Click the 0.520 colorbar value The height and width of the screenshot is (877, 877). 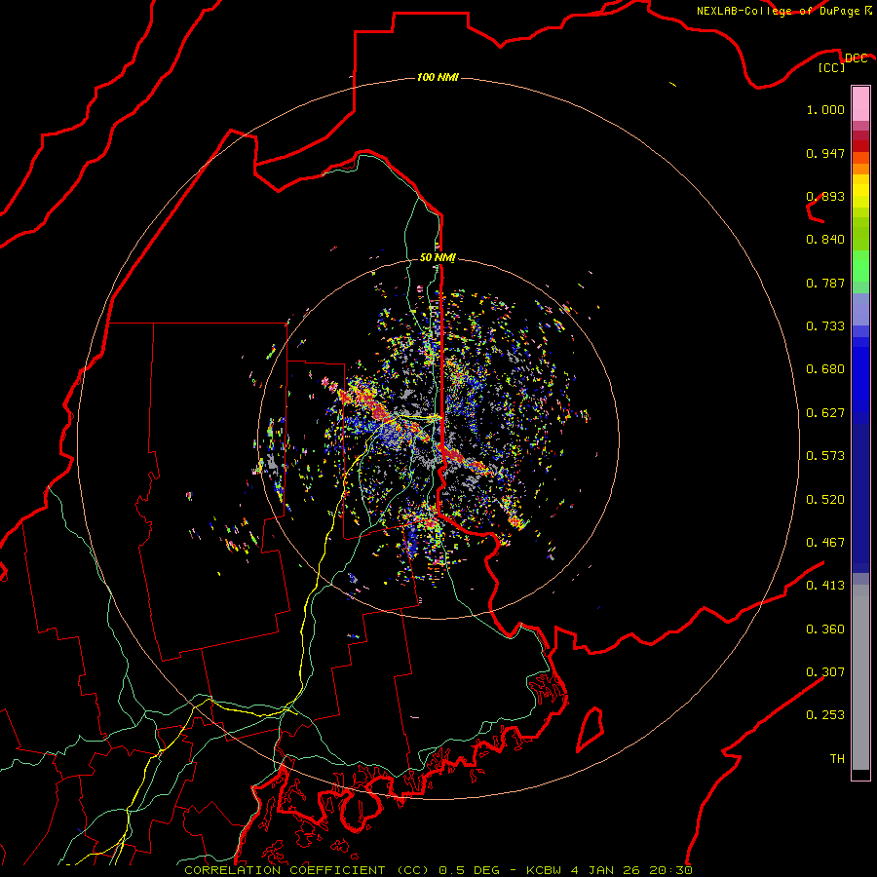[x=825, y=500]
